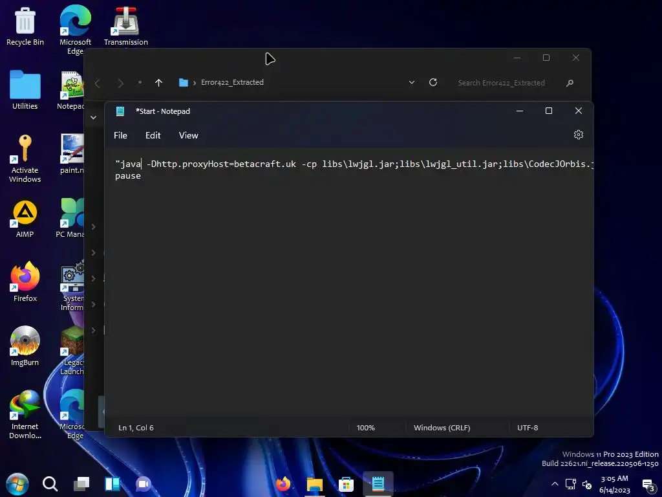Viewport: 662px width, 497px height.
Task: Go up one folder in File Explorer
Action: (158, 83)
